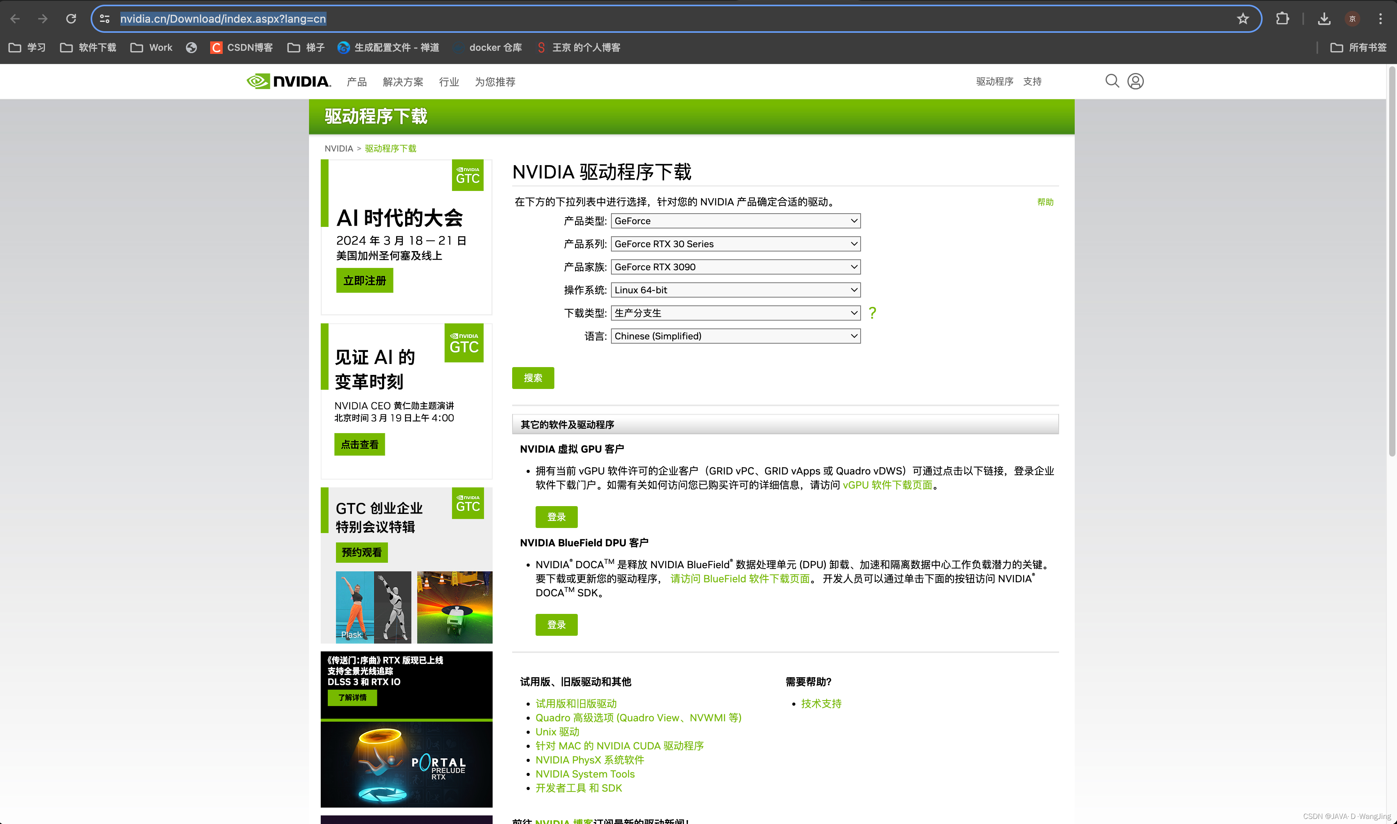Reload the page
The width and height of the screenshot is (1397, 824).
71,18
